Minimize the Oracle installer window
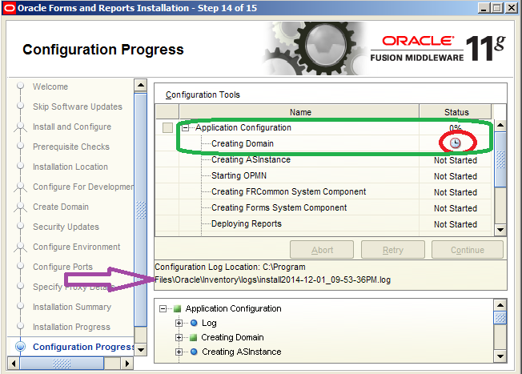This screenshot has height=374, width=522. pos(484,8)
